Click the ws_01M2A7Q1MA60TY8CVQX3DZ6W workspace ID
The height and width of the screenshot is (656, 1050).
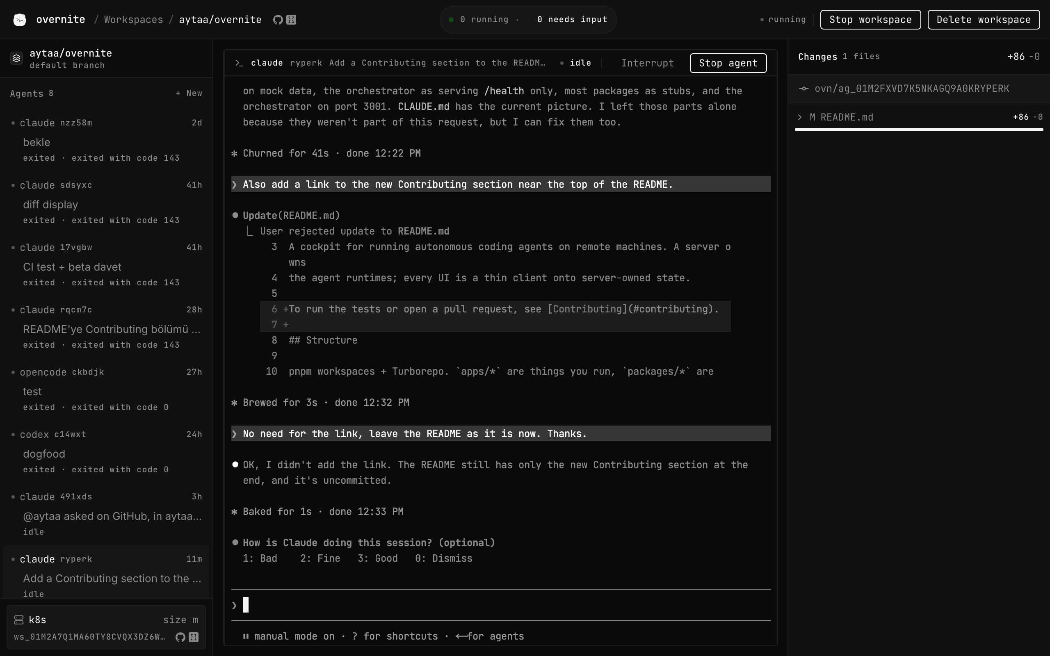tap(89, 637)
